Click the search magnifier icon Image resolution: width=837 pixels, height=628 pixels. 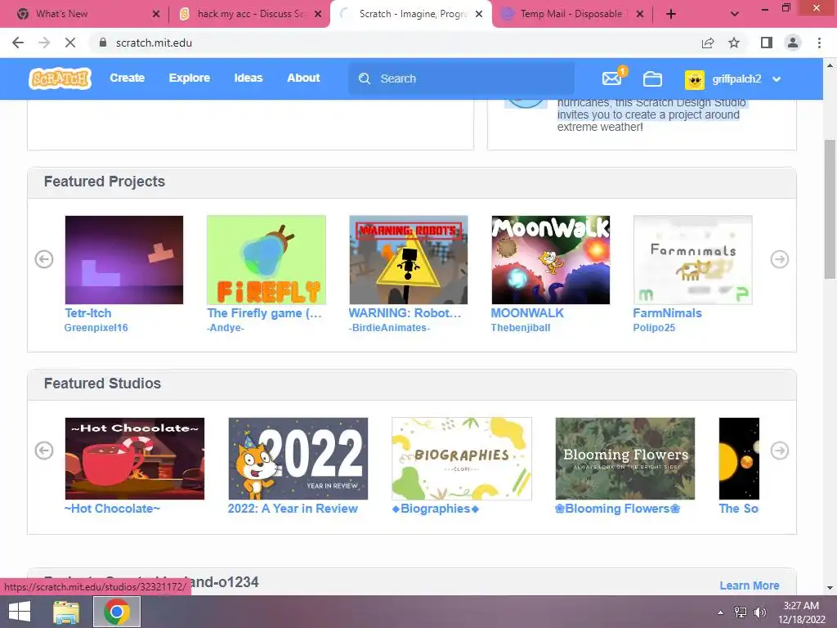pyautogui.click(x=365, y=78)
